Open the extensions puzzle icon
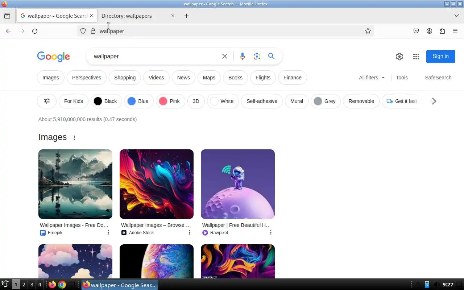Image resolution: width=464 pixels, height=290 pixels. [442, 31]
